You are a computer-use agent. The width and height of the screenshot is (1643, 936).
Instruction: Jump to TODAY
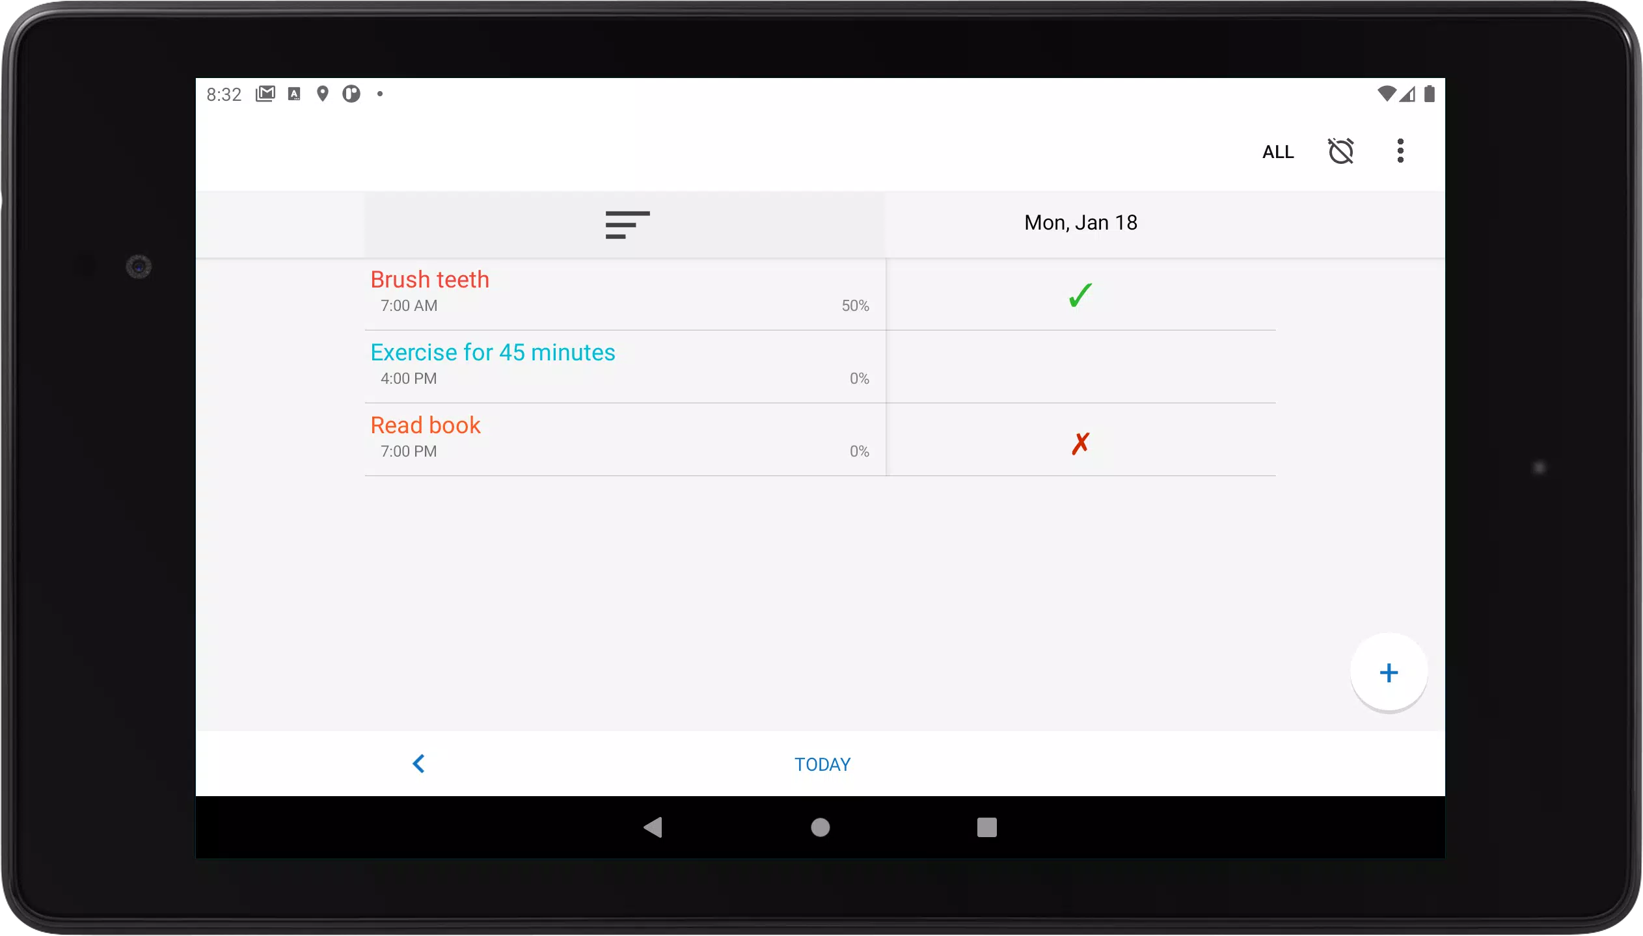[x=822, y=764]
